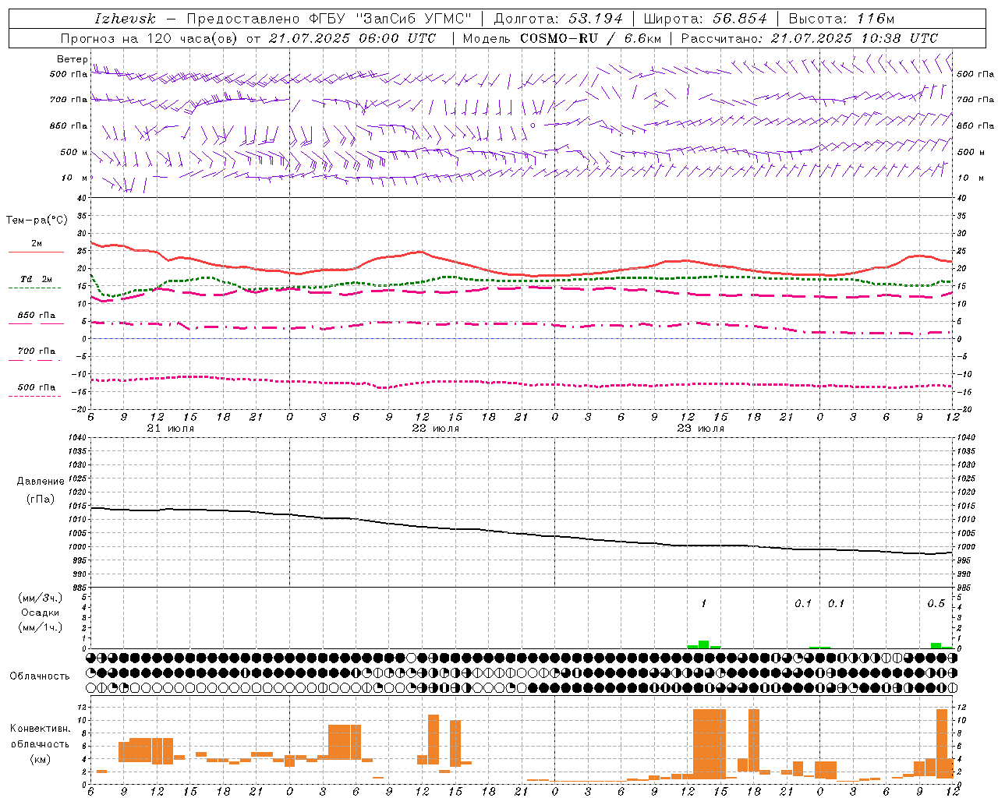Click the '21 июля' date label
Viewport: 998px width, 798px height.
click(171, 429)
